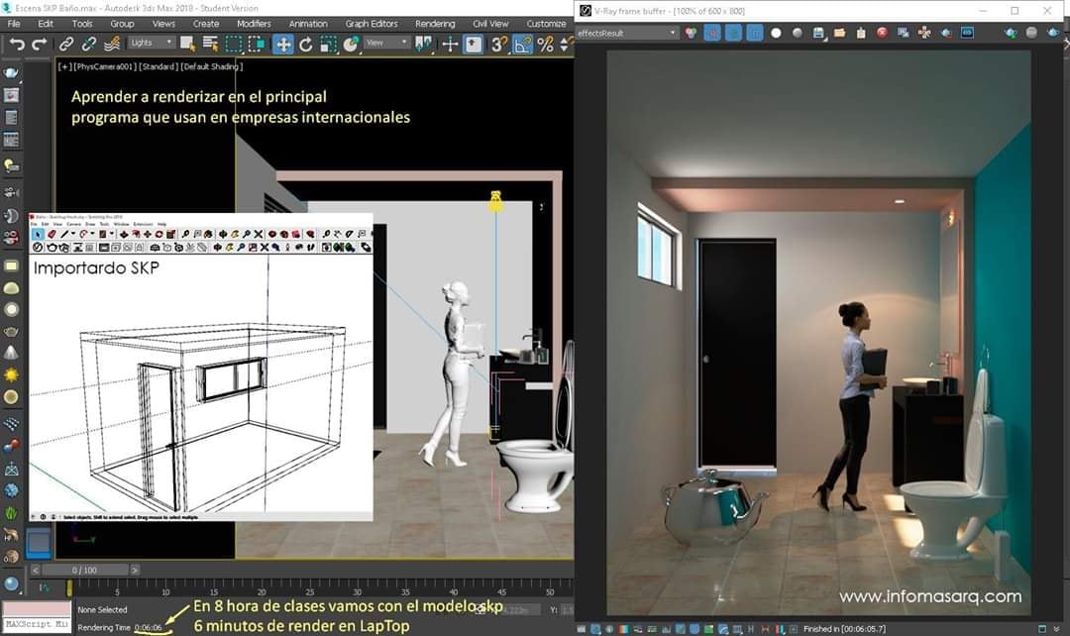Toggle the green channel in frame buffer
Viewport: 1070px width, 636px height.
(x=734, y=33)
